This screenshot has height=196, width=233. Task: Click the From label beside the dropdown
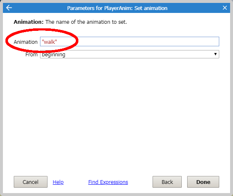[32, 55]
